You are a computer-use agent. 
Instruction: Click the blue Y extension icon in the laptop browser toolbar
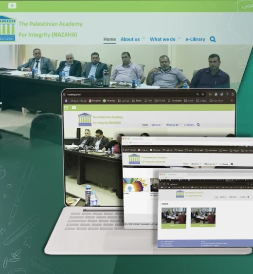pyautogui.click(x=227, y=95)
